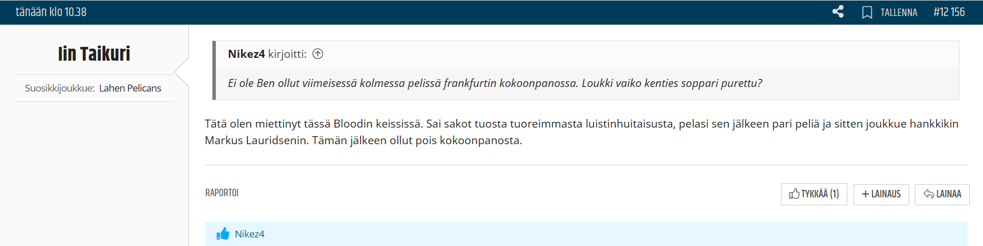Click Lahen Pelicans favorite team link

130,88
